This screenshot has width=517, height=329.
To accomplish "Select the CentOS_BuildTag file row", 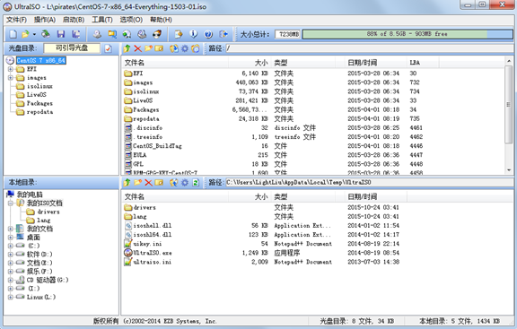I will tap(274, 146).
